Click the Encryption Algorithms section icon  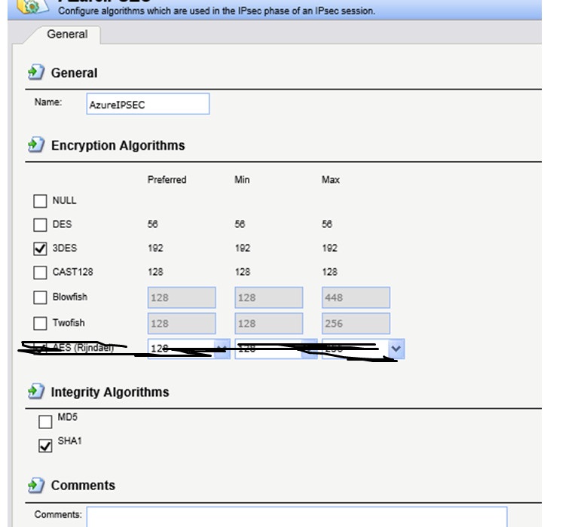click(36, 145)
